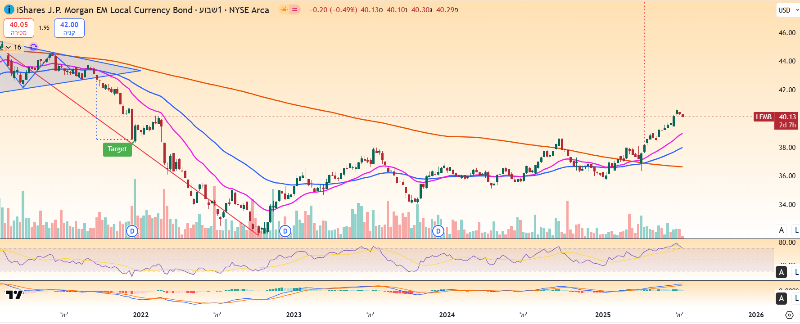
Task: Open the USD currency dropdown
Action: click(x=788, y=10)
